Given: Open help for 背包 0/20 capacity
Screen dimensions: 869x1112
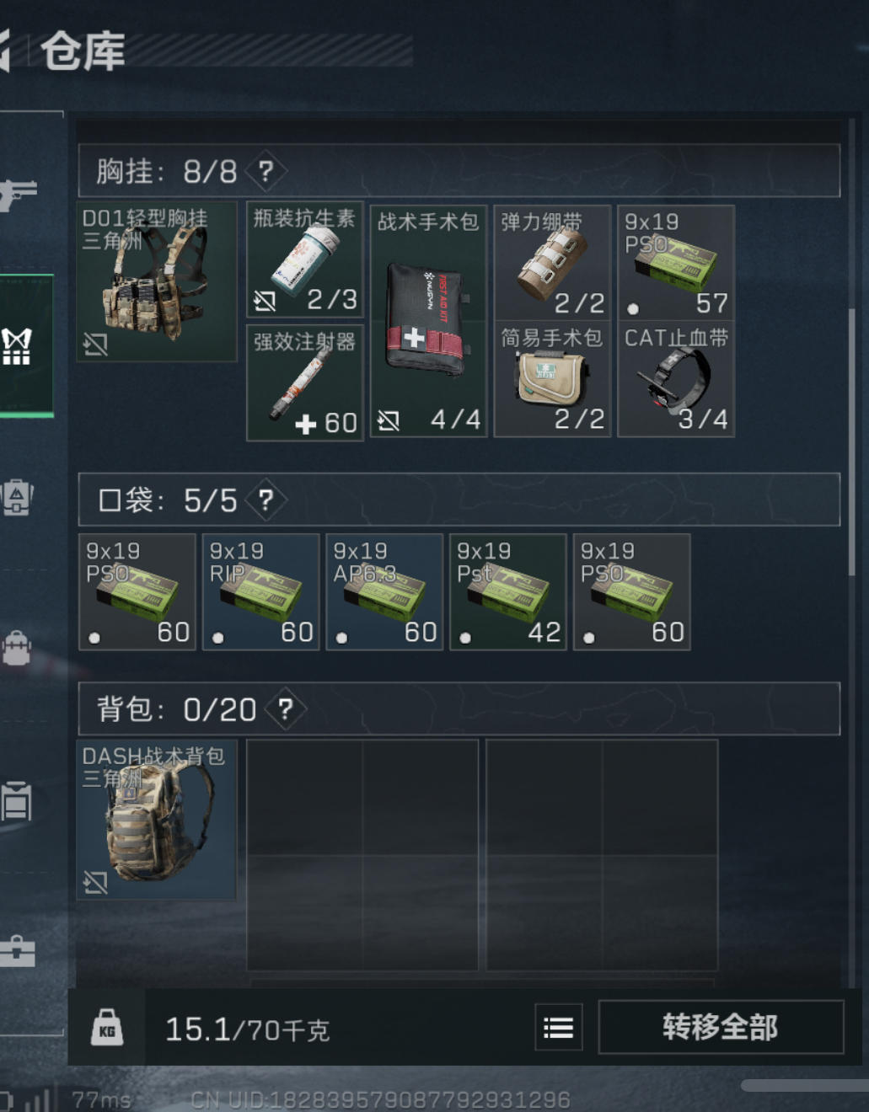Looking at the screenshot, I should 286,709.
